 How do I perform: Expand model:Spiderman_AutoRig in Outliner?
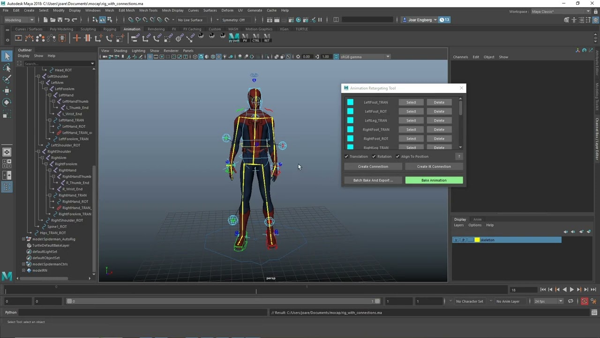click(23, 239)
